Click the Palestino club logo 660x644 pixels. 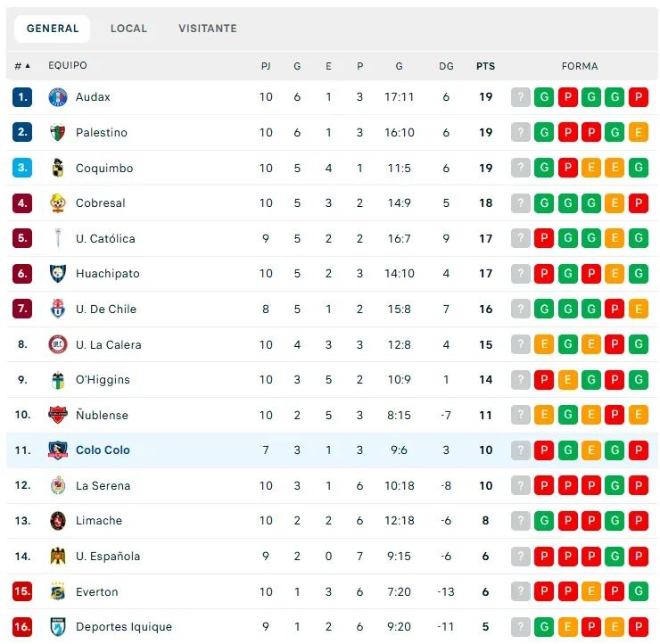58,133
